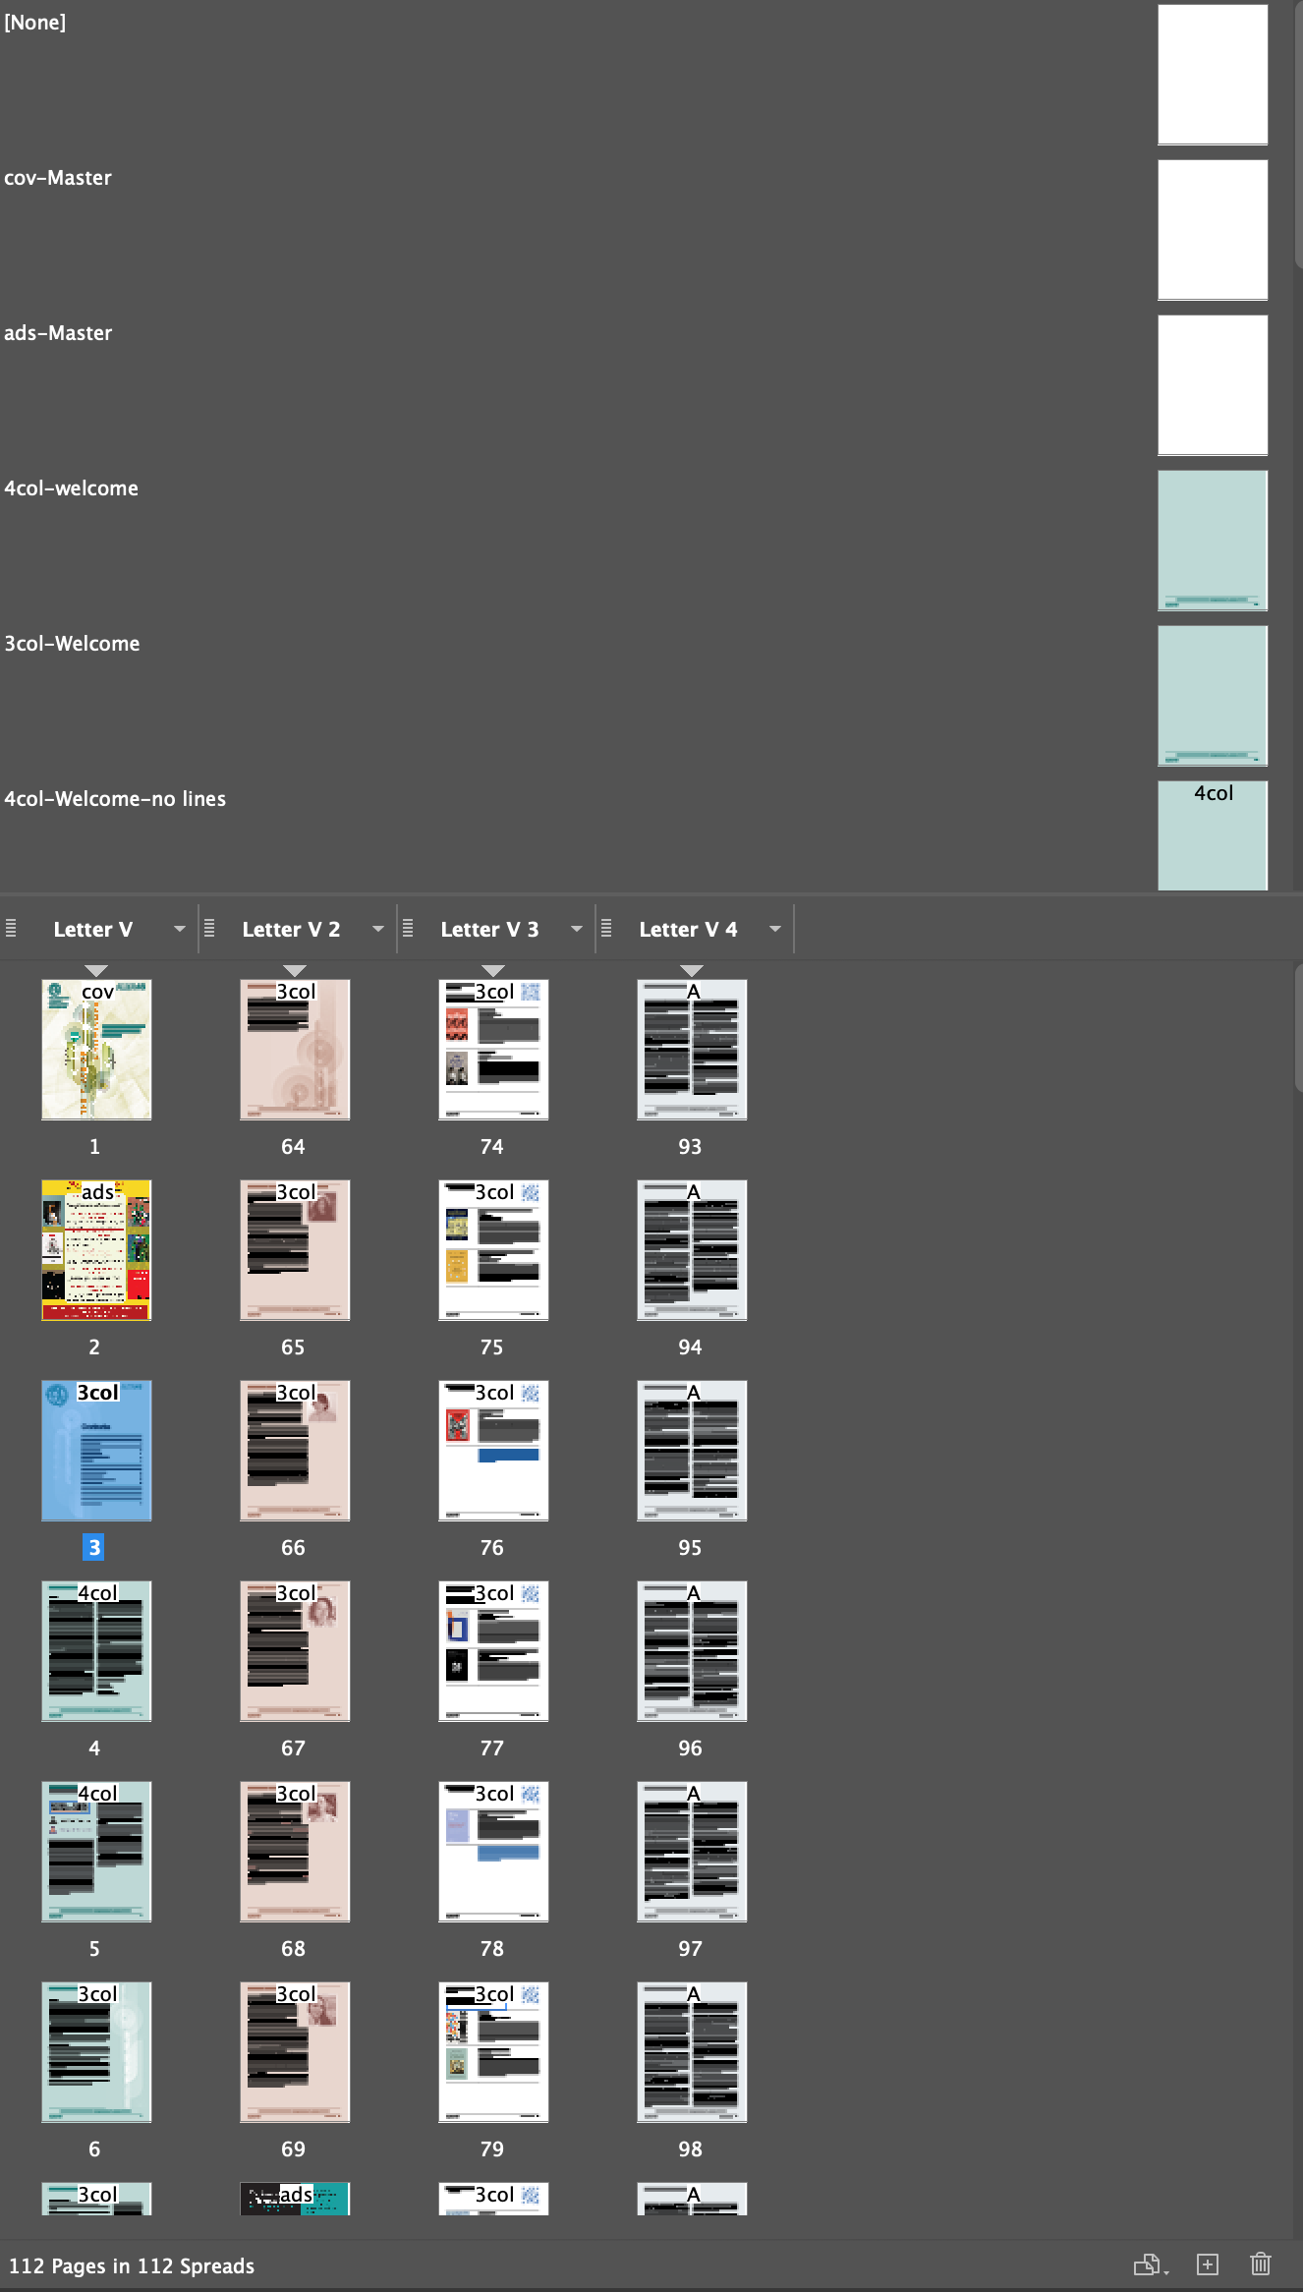Click the Create New Page icon
This screenshot has width=1303, height=2292.
pos(1208,2264)
